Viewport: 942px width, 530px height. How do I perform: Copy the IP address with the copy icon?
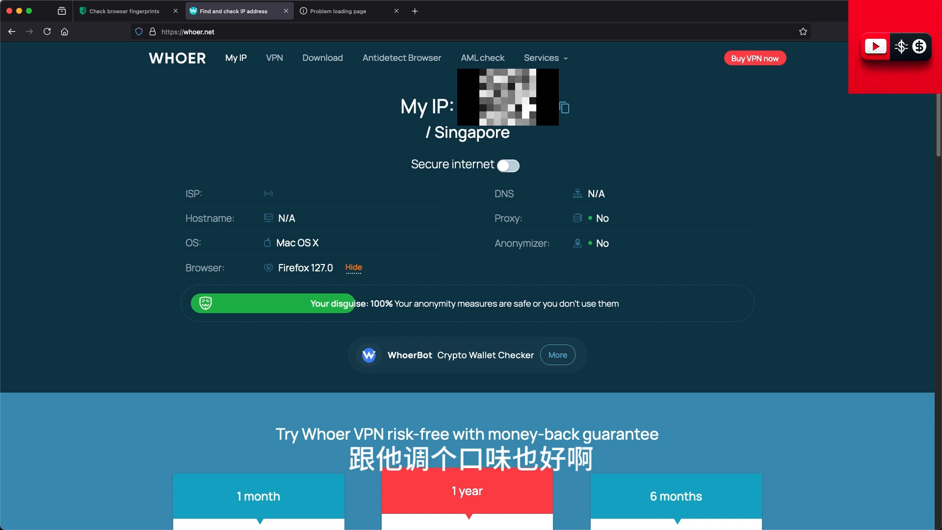tap(564, 107)
